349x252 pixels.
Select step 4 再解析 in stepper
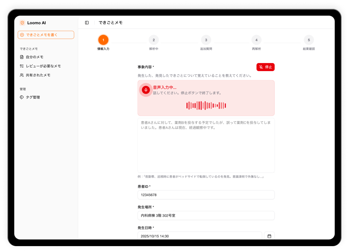[256, 40]
